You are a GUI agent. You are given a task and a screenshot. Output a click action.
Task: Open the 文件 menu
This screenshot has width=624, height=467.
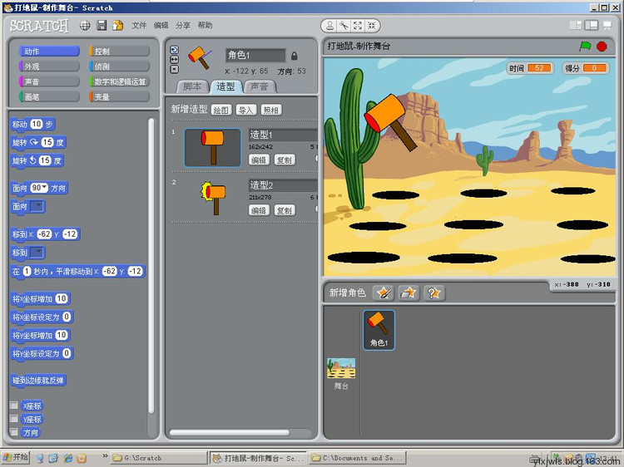click(139, 26)
